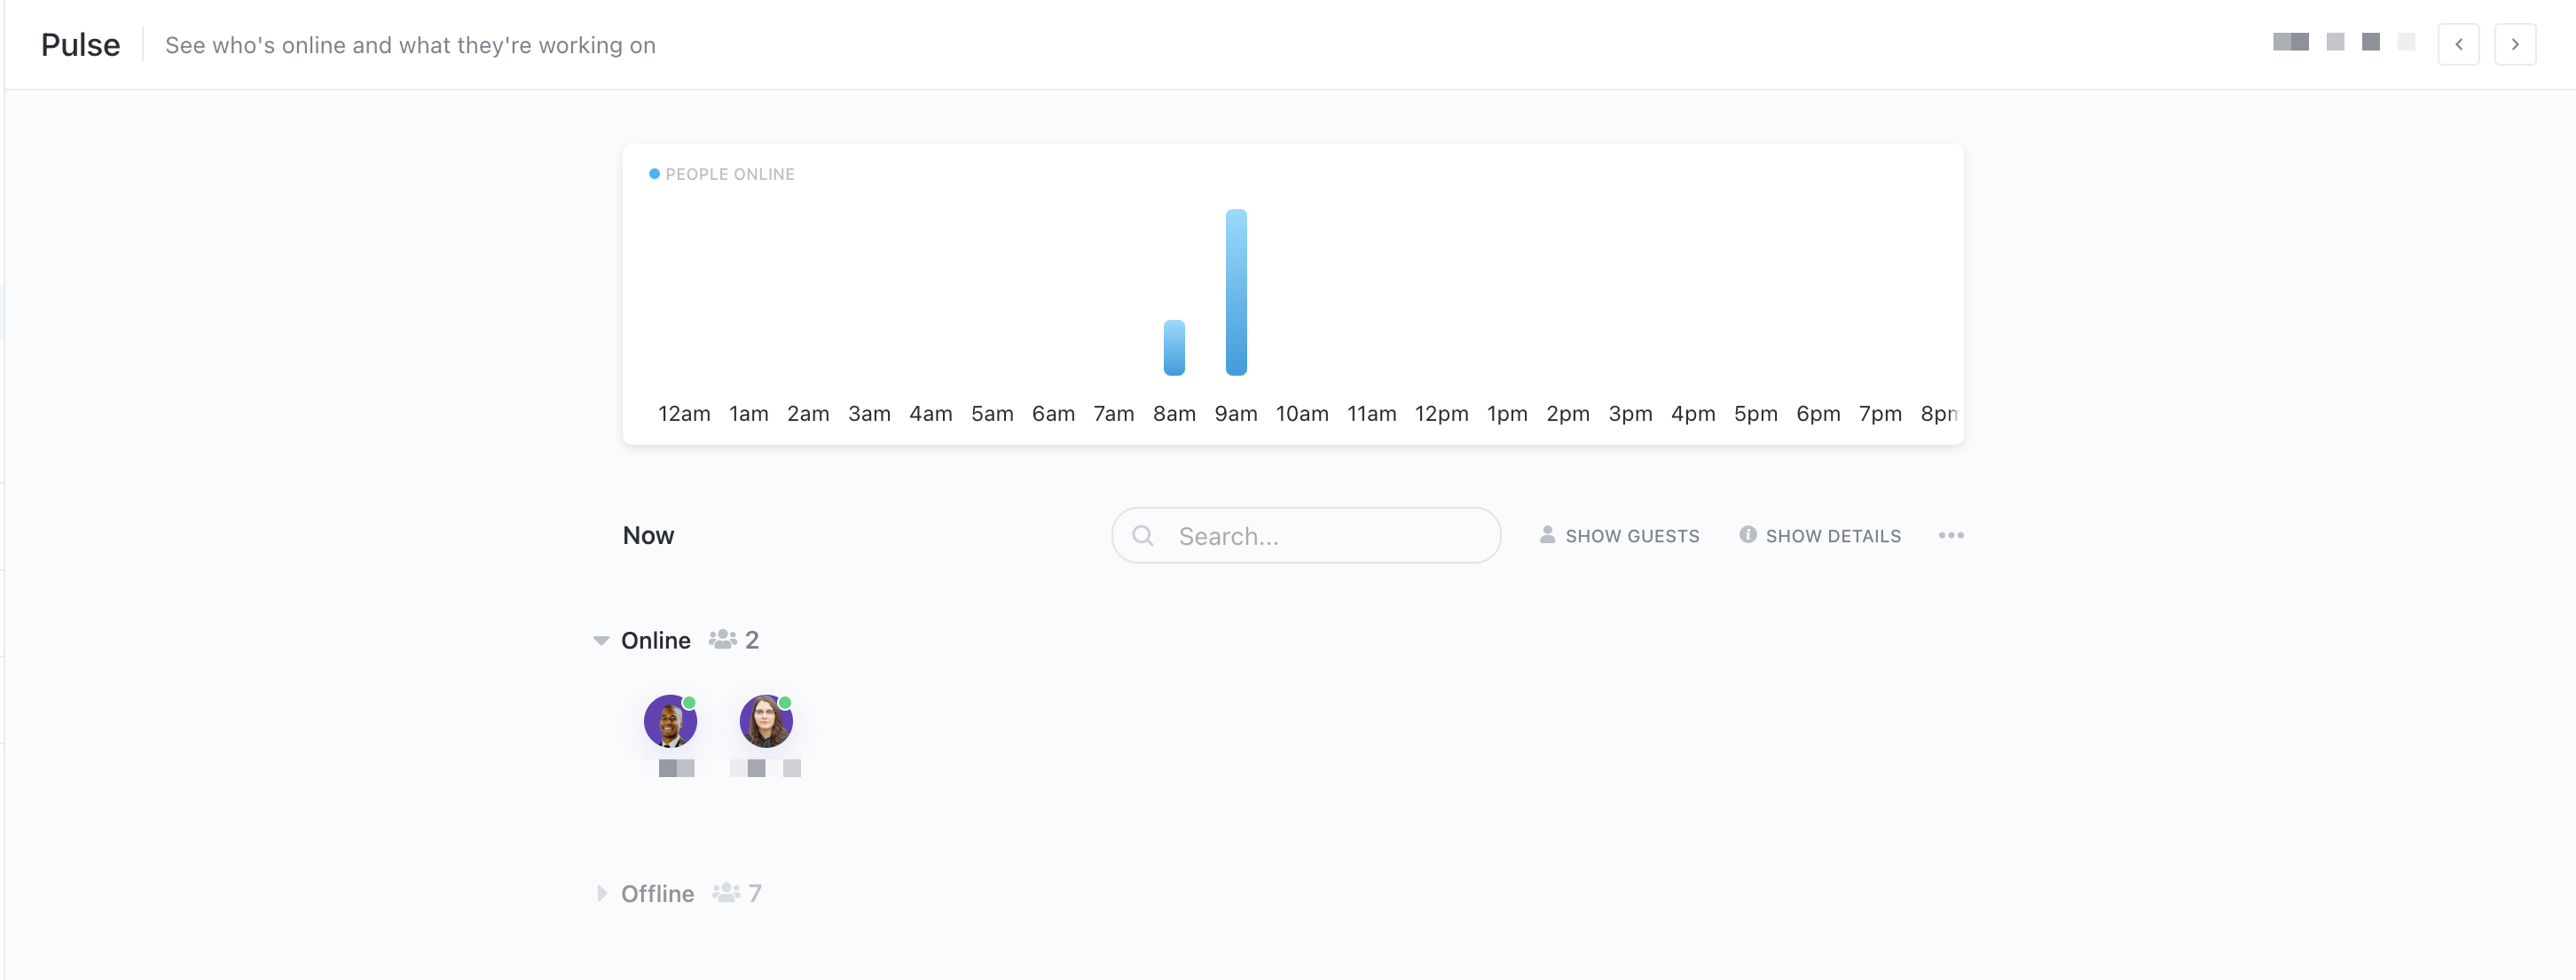Click the Pulse page title
This screenshot has height=980, width=2576.
click(80, 45)
